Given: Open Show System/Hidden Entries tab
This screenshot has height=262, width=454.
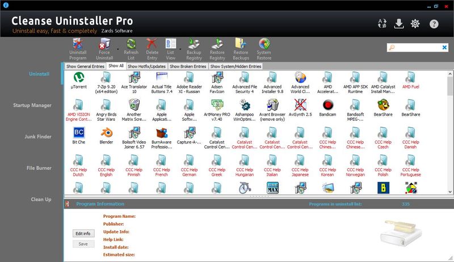Looking at the screenshot, I should click(x=236, y=66).
